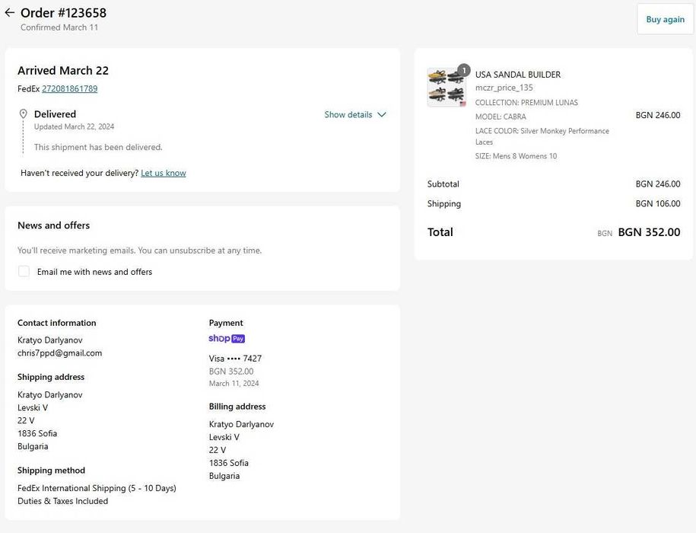Click the Arrived March 22 heading

click(x=63, y=71)
